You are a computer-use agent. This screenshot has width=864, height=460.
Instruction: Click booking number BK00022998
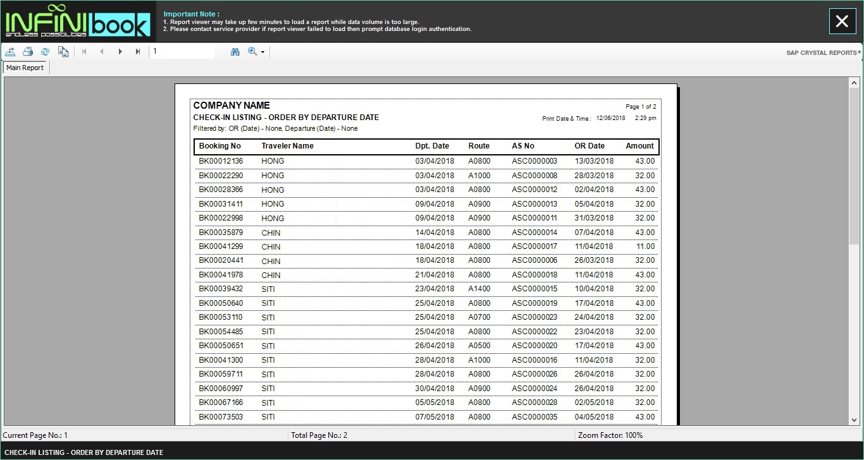point(221,218)
